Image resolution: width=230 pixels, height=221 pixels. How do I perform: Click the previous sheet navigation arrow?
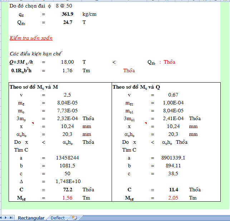click(x=2, y=218)
